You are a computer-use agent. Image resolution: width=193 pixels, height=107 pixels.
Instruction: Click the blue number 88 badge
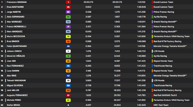click(x=68, y=85)
